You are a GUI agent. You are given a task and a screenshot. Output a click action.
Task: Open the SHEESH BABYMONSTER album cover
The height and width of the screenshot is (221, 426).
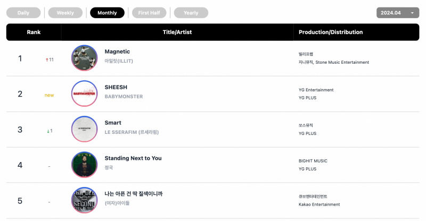(84, 93)
